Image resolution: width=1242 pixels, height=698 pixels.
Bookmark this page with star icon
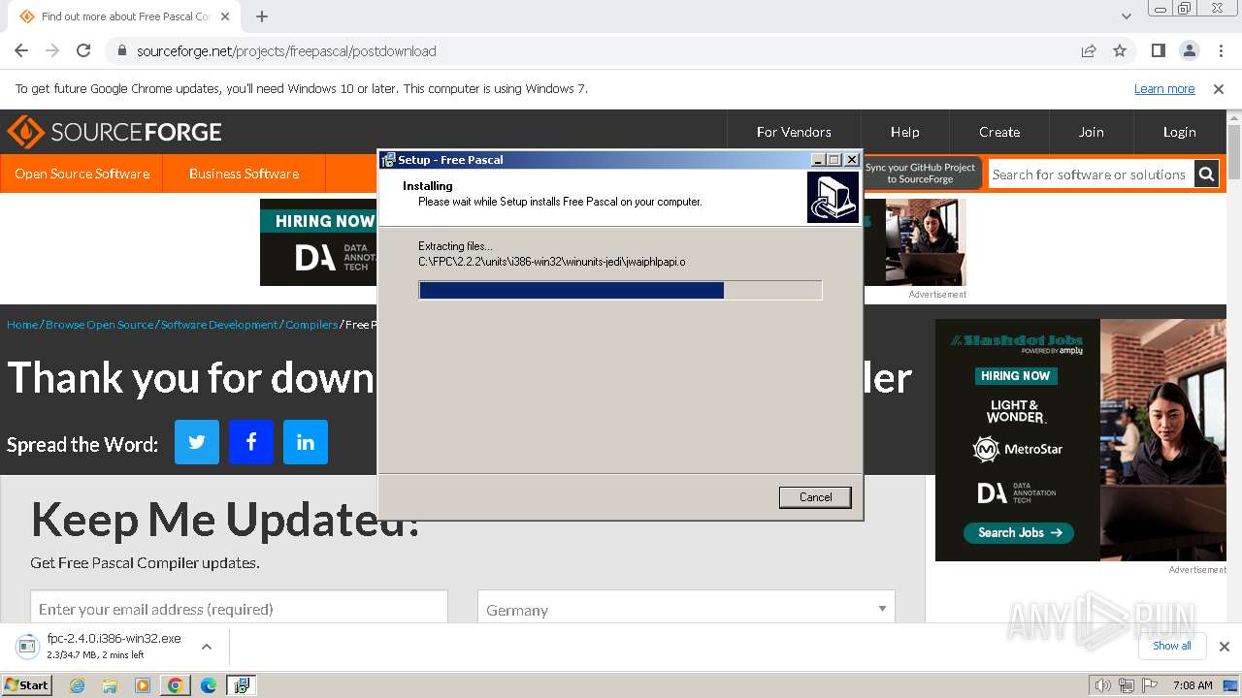1120,50
